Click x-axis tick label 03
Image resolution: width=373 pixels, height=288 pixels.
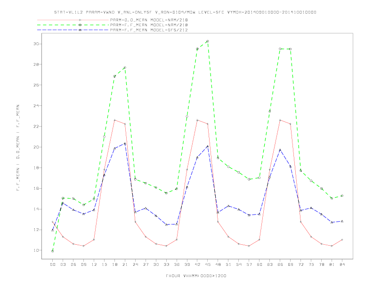point(63,264)
